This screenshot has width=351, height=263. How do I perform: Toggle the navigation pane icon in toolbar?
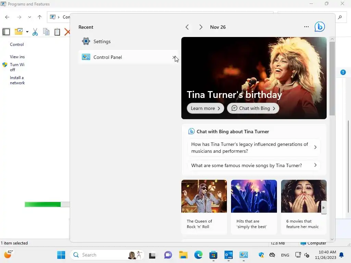coord(6,32)
